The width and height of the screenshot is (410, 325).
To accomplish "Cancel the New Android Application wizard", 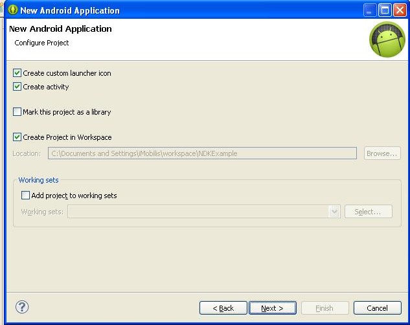I will 378,308.
